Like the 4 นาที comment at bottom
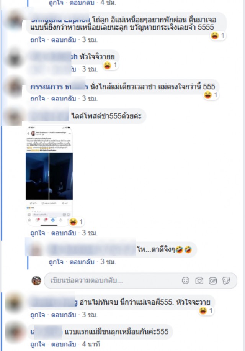245x351 pixels. (x=38, y=344)
